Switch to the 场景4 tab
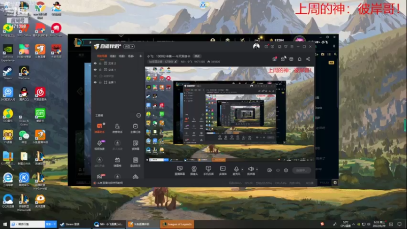The image size is (407, 229). (131, 56)
